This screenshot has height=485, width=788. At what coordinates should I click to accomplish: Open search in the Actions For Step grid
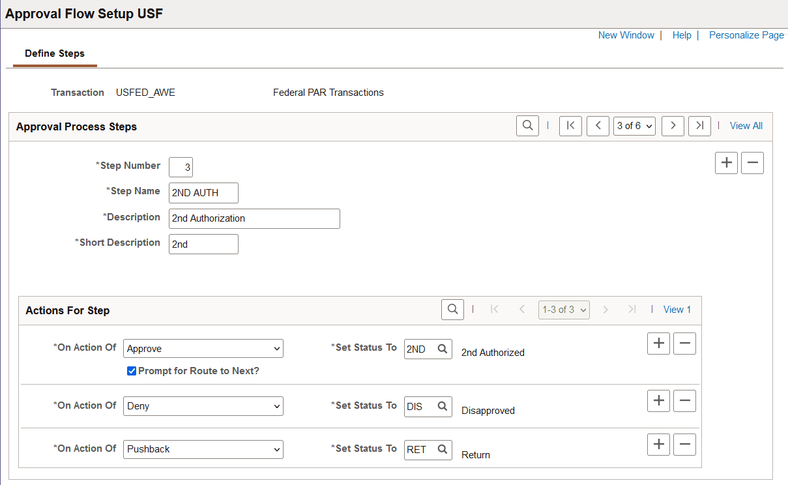point(452,309)
